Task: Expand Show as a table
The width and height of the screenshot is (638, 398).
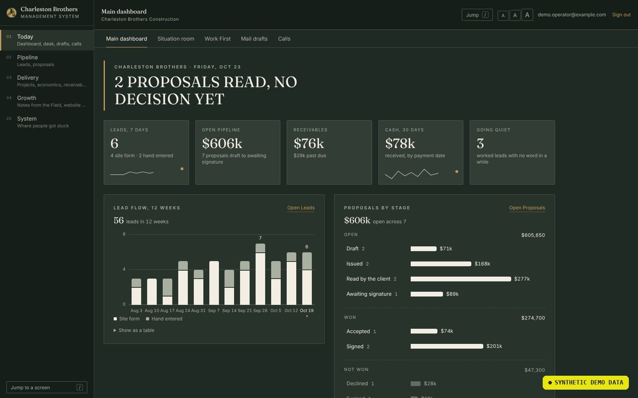Action: pyautogui.click(x=134, y=330)
